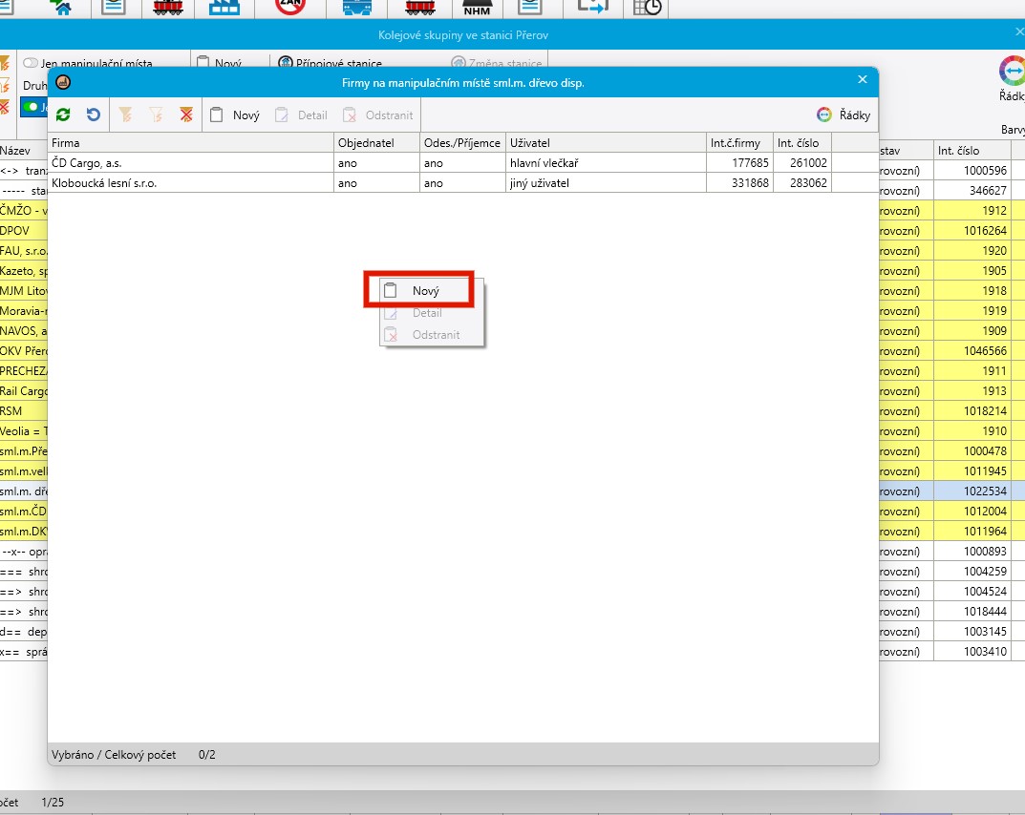This screenshot has height=815, width=1025.
Task: Open the Řádky color wheel in dialog
Action: pyautogui.click(x=823, y=115)
